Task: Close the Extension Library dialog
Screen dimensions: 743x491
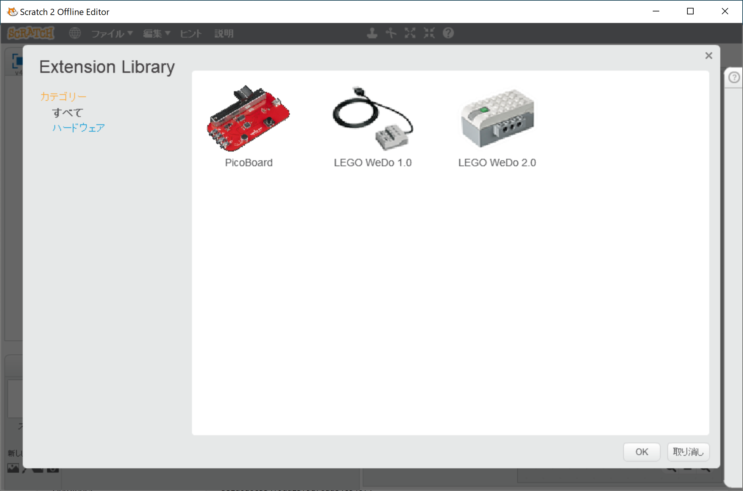Action: (709, 56)
